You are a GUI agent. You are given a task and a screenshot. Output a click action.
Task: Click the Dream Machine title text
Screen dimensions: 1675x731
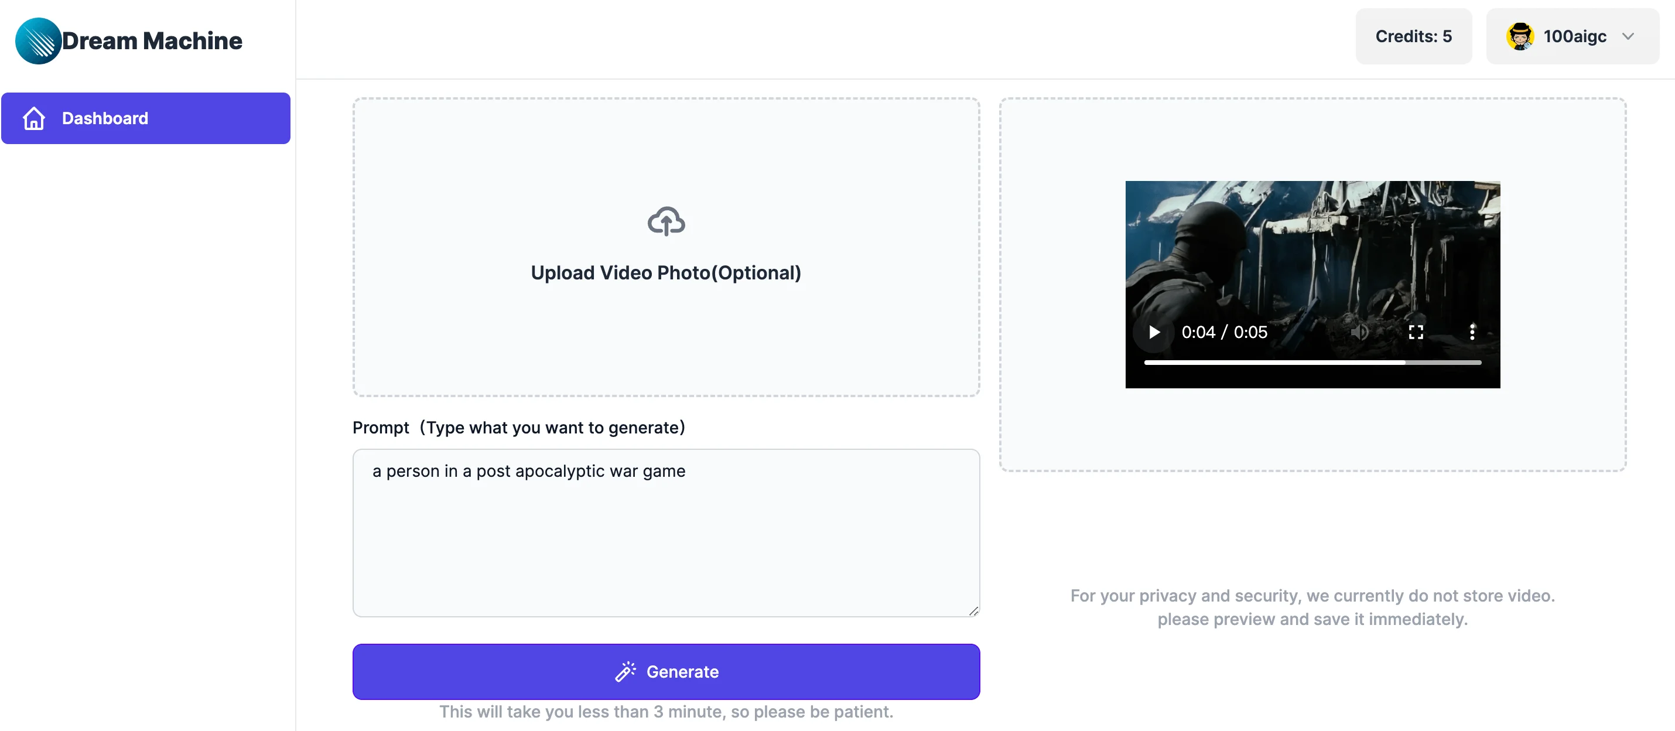coord(152,41)
